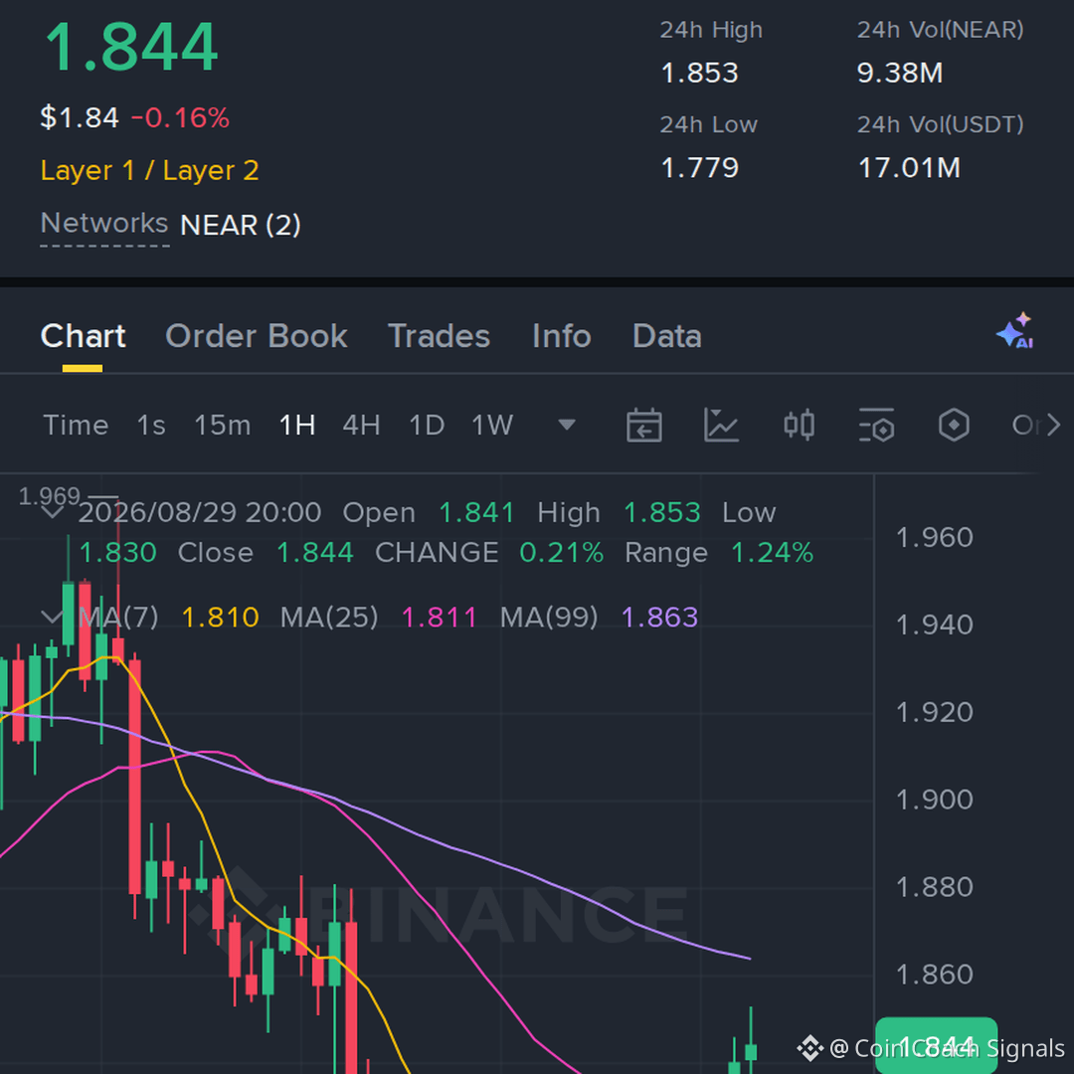Expand more time intervals dropdown arrow
This screenshot has width=1074, height=1074.
(x=567, y=426)
